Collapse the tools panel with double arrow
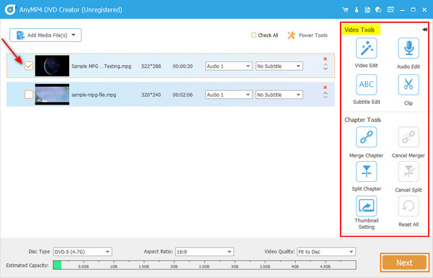 tap(424, 30)
